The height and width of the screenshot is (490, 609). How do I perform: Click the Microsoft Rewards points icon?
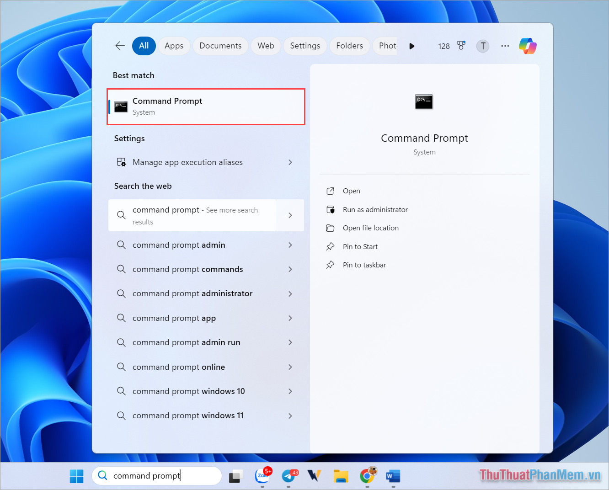click(461, 46)
